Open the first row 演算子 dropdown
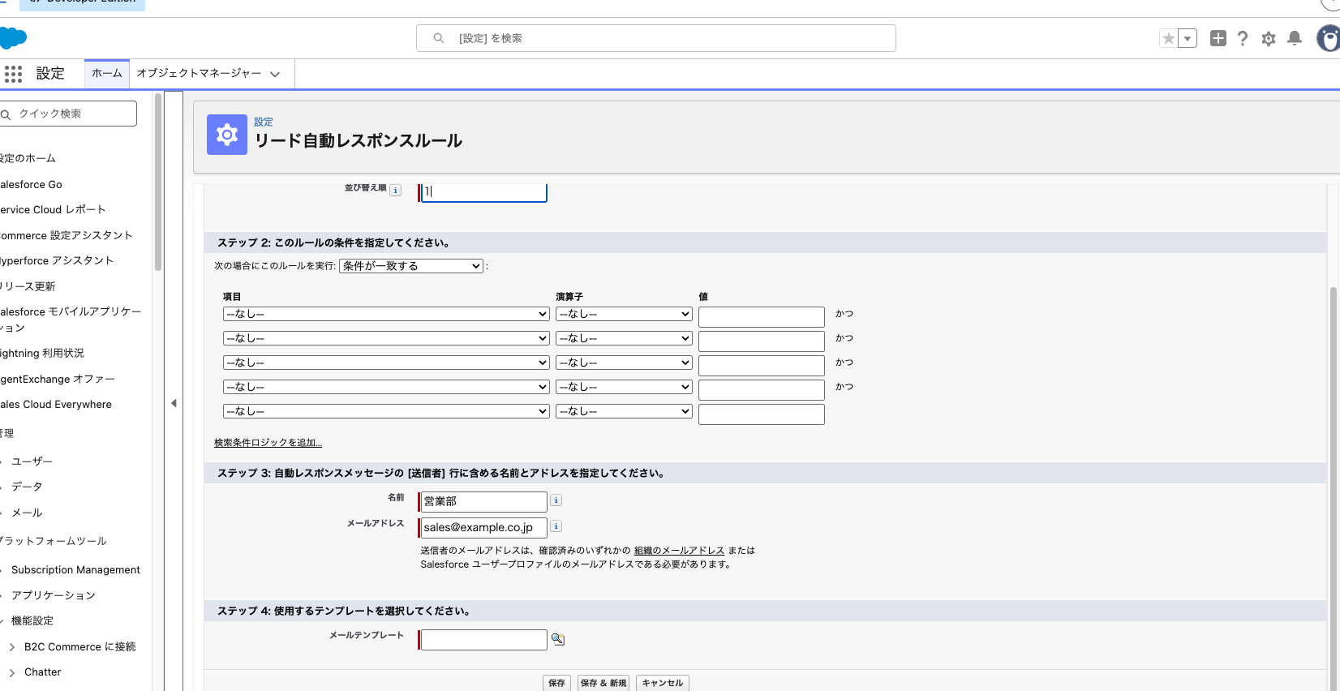The height and width of the screenshot is (691, 1340). (624, 314)
